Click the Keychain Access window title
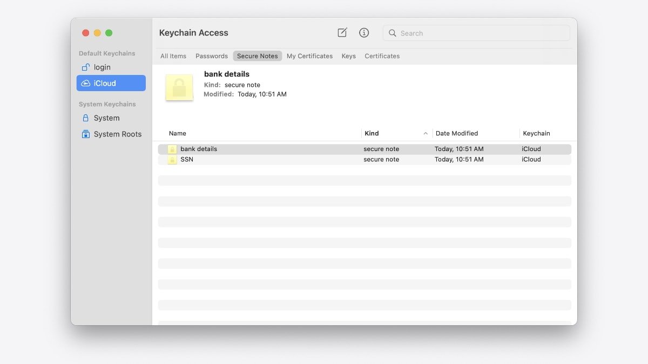The height and width of the screenshot is (364, 648). (x=194, y=33)
